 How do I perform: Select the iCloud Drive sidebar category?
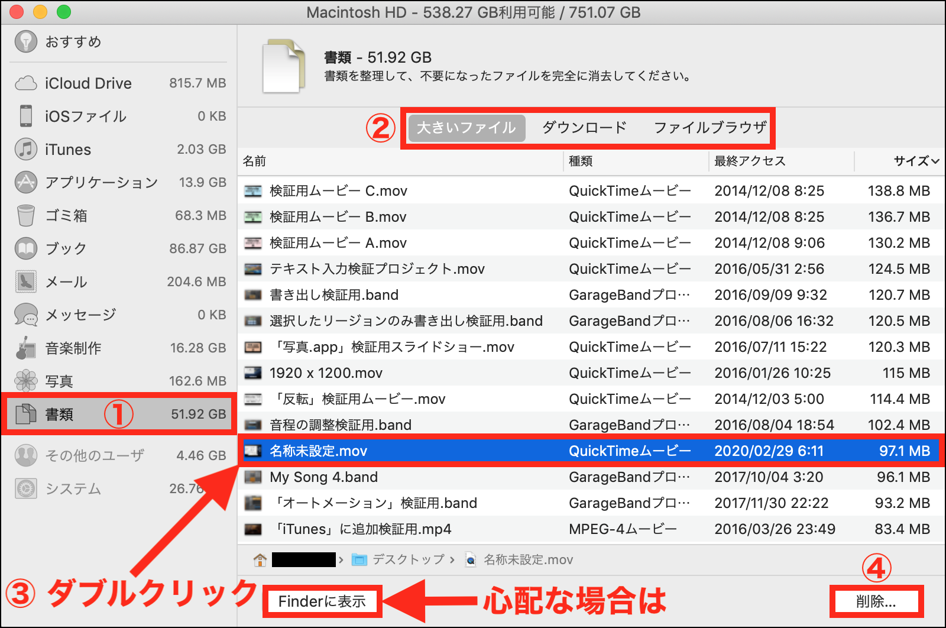(x=119, y=83)
